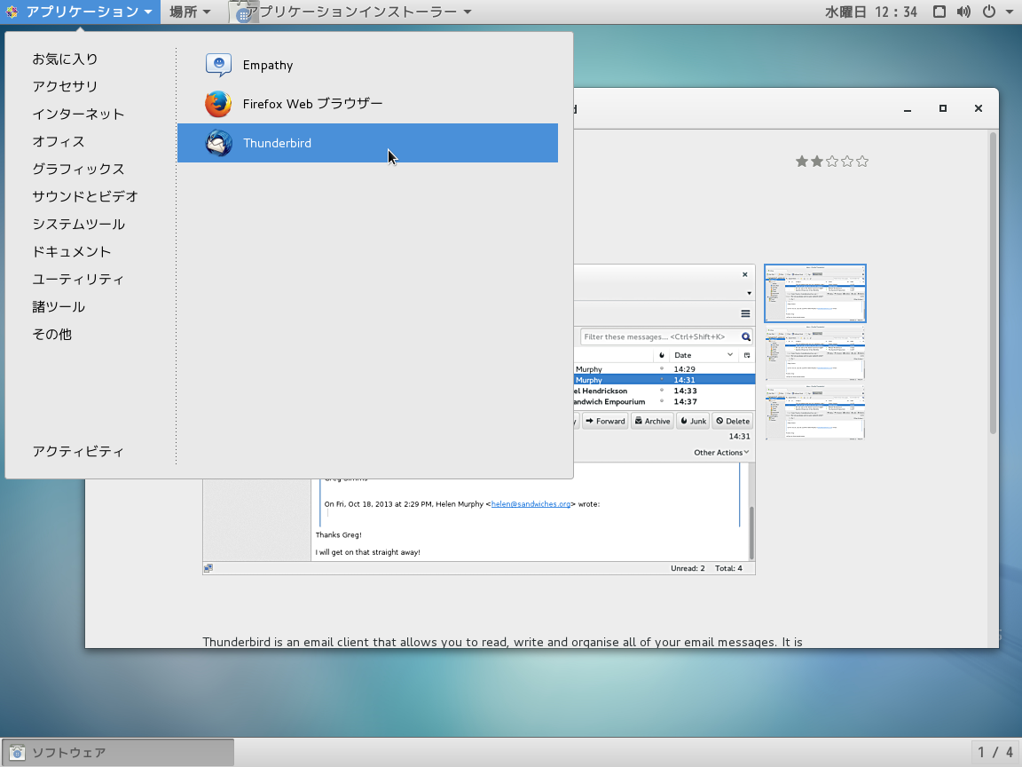1022x767 pixels.
Task: Click the Forward button in the screenshot preview
Action: pos(605,422)
